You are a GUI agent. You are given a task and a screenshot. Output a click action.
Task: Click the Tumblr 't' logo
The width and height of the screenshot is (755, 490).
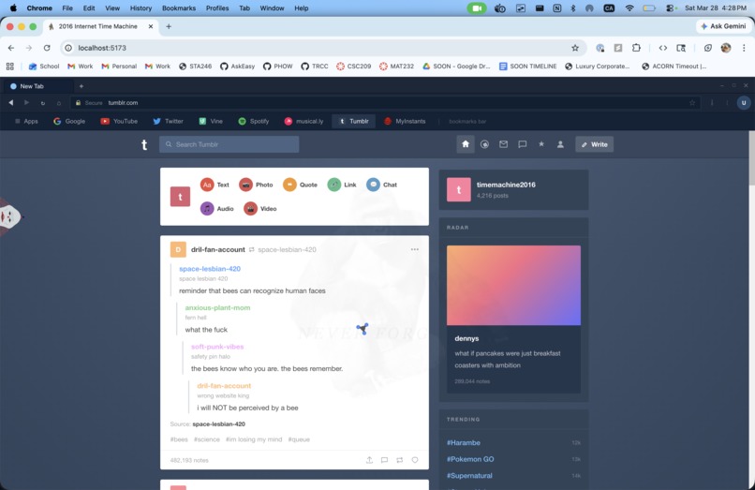144,144
